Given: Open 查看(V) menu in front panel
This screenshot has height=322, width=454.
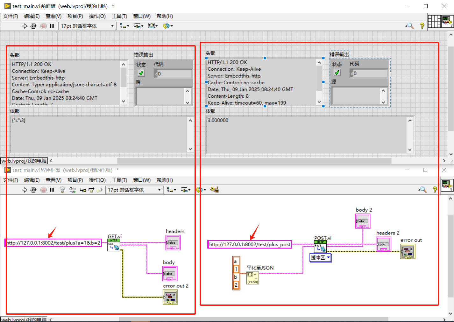Looking at the screenshot, I should [53, 16].
